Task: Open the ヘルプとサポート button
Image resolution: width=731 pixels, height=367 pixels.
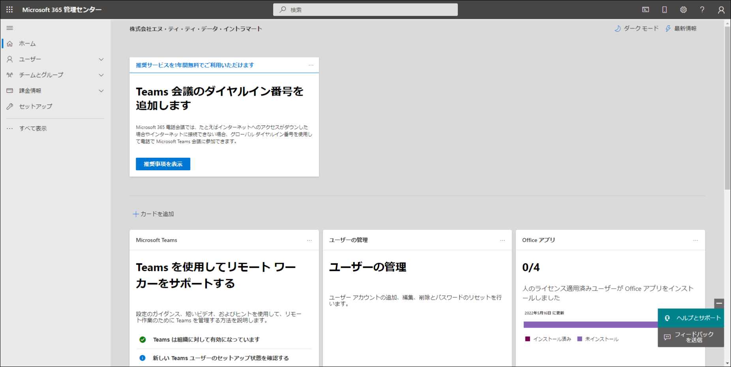Action: (x=691, y=318)
